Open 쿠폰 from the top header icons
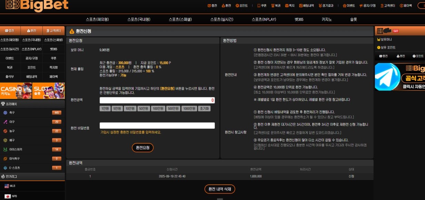The image size is (425, 200). tap(262, 6)
